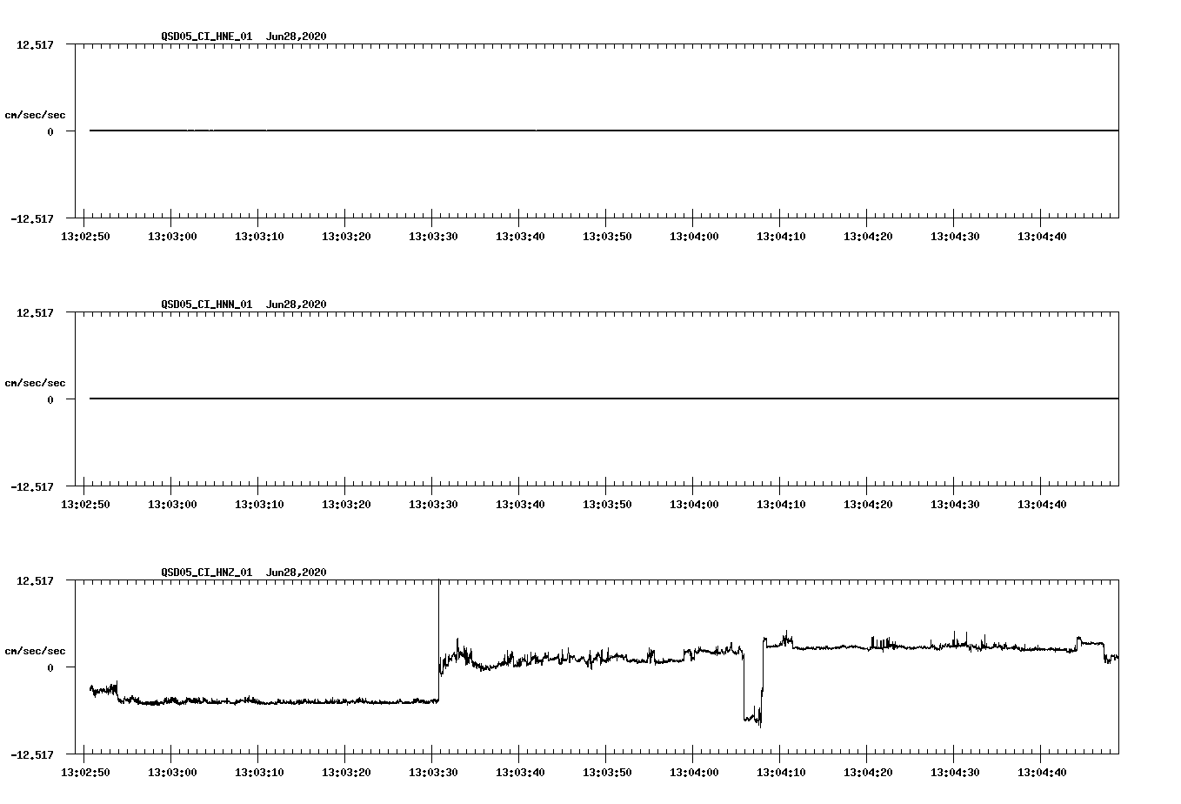This screenshot has height=804, width=1181.
Task: Select the 13:03:30 time label under the HNN chart
Action: pos(433,505)
